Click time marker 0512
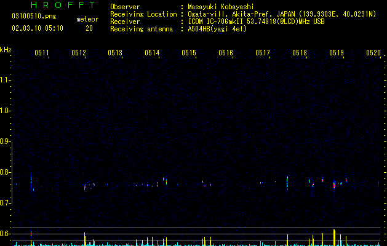The height and width of the screenshot is (246, 387). [x=79, y=52]
